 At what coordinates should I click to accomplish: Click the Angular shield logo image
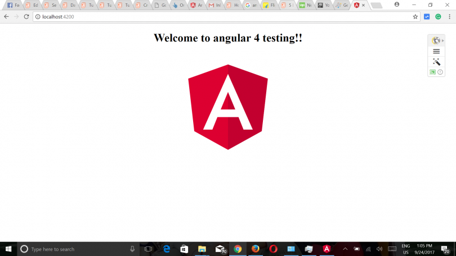click(228, 107)
